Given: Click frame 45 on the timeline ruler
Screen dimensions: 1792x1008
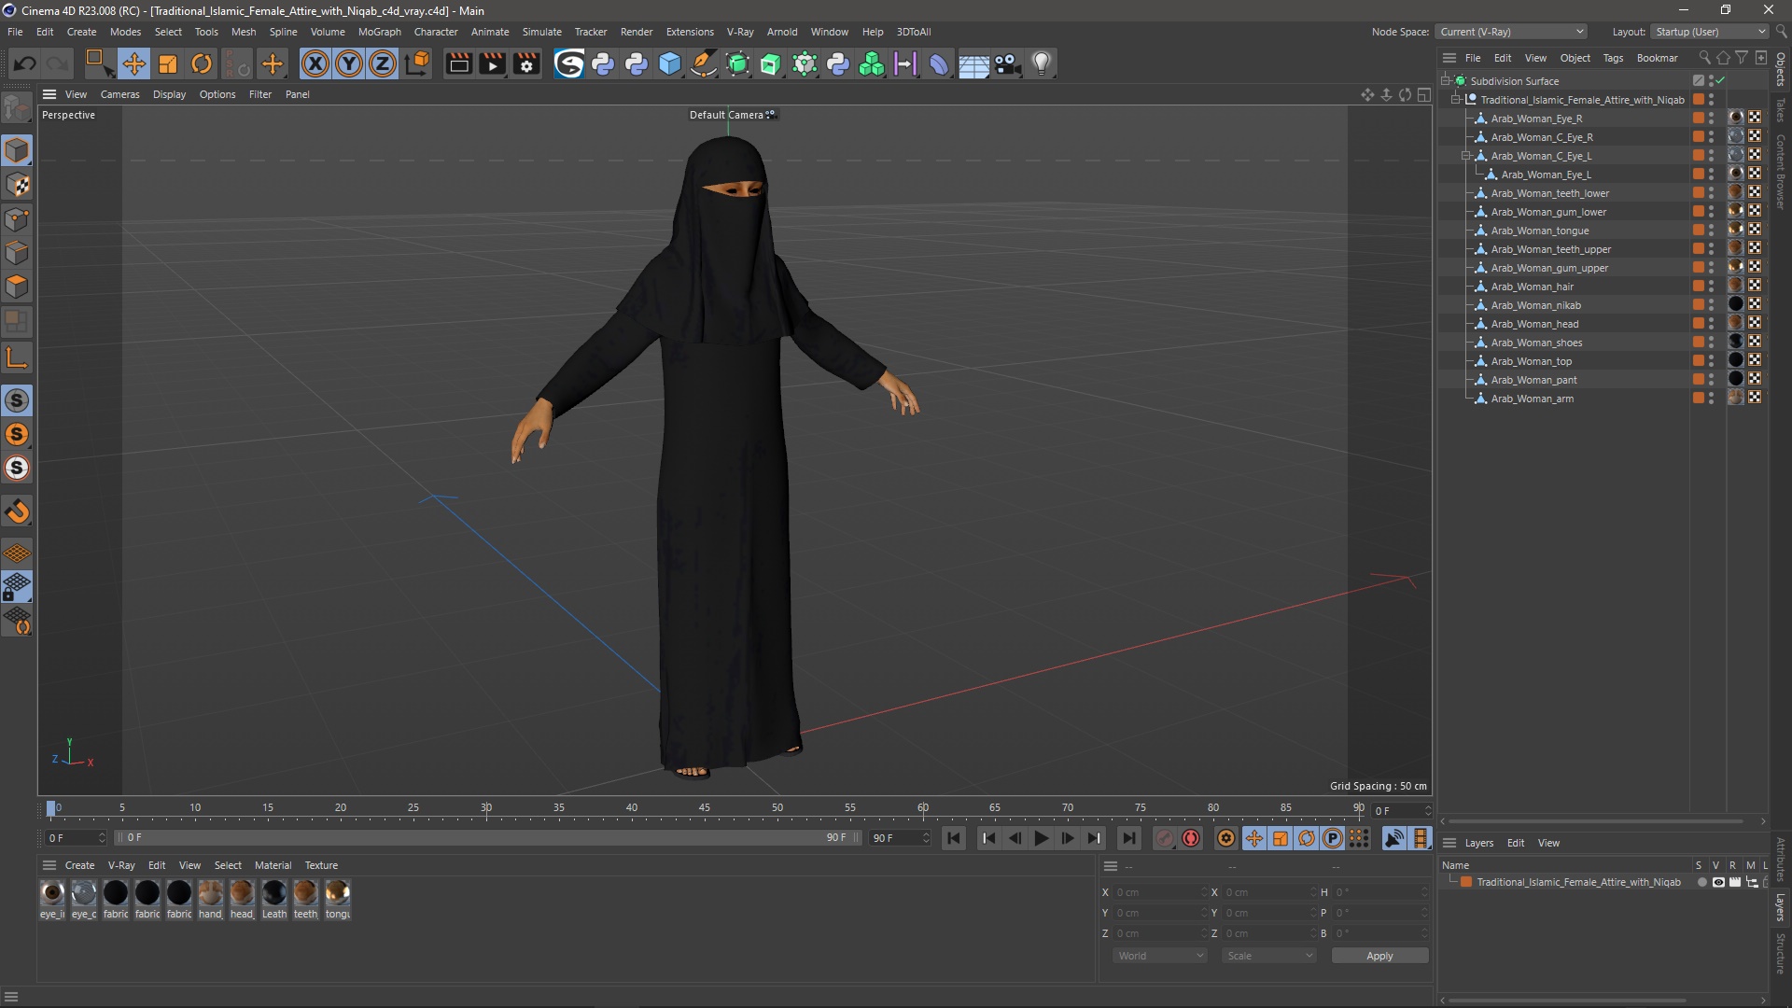Looking at the screenshot, I should point(705,808).
